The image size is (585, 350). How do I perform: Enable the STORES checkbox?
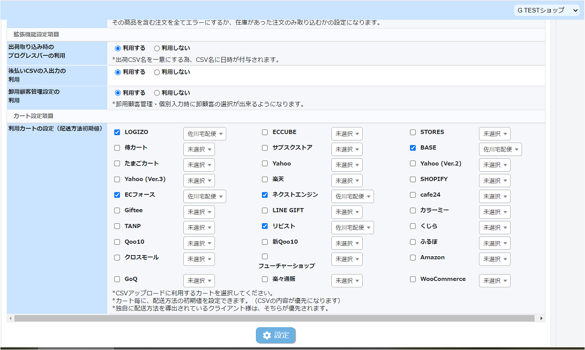click(x=413, y=132)
